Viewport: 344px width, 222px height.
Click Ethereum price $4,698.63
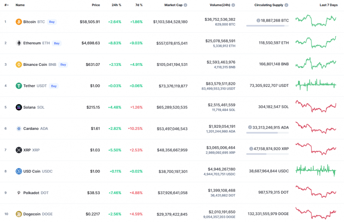click(91, 43)
